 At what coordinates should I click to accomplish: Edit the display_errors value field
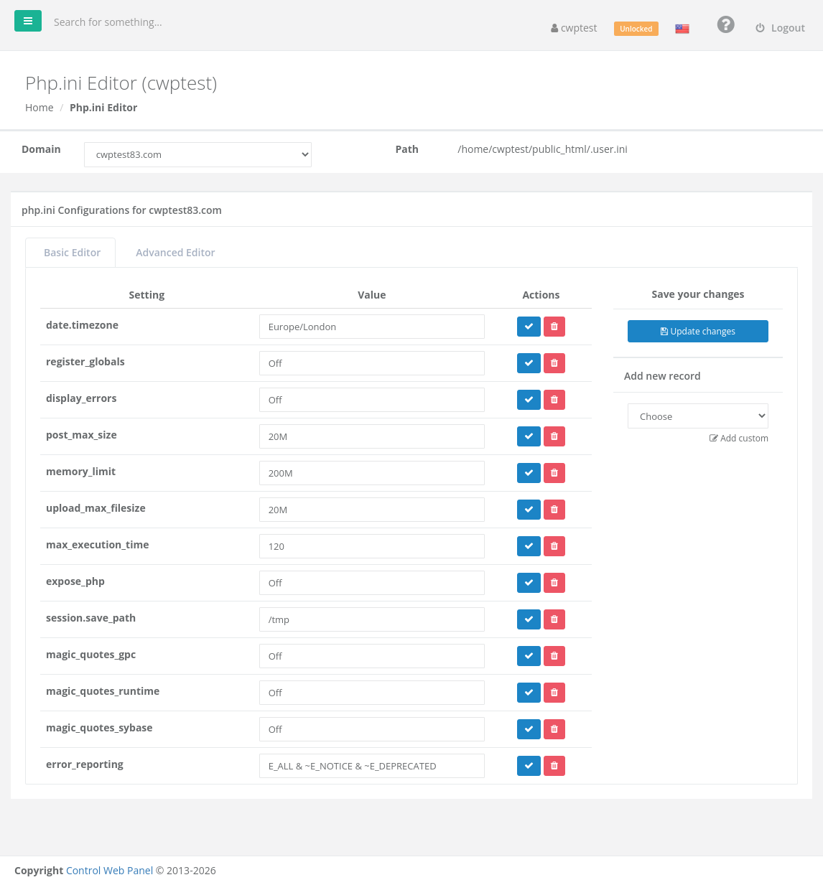click(x=372, y=400)
